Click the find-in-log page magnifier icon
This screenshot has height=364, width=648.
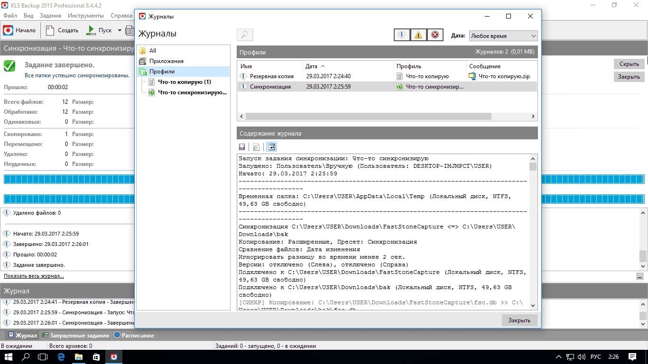256,147
